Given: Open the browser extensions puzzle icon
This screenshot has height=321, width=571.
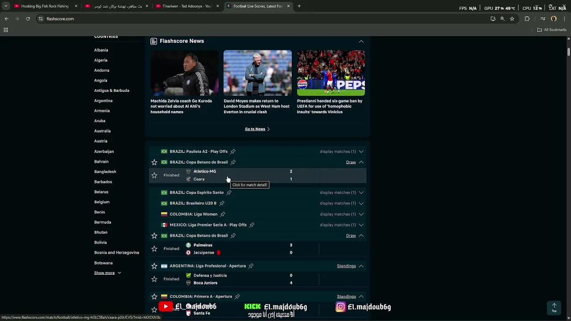Looking at the screenshot, I should [527, 19].
